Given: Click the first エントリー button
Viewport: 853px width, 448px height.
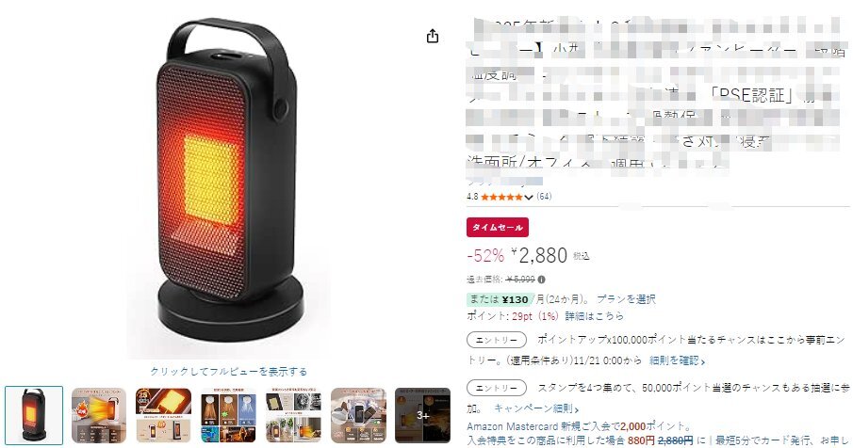Looking at the screenshot, I should [x=497, y=340].
